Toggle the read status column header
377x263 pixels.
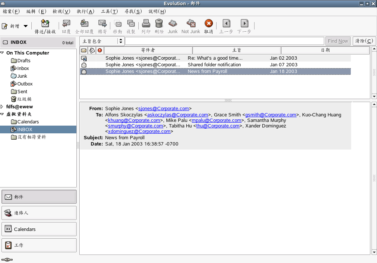84,50
